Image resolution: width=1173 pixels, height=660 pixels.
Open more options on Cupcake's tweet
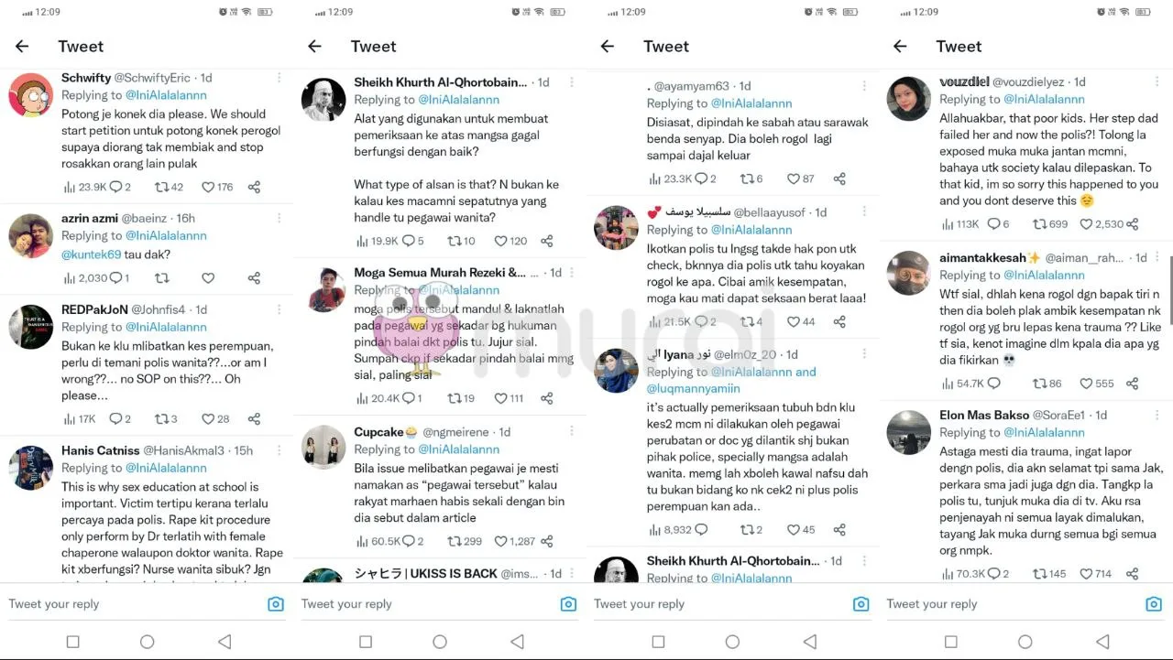[571, 432]
